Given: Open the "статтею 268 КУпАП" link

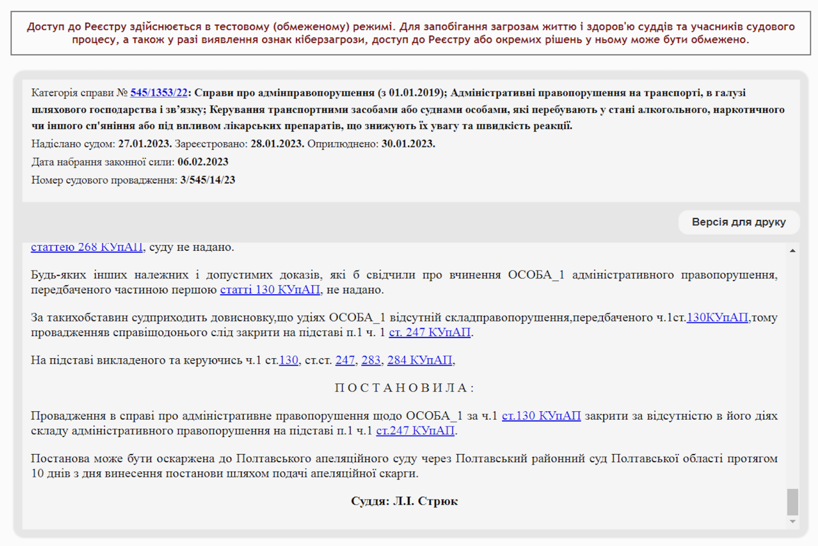Looking at the screenshot, I should (x=87, y=247).
